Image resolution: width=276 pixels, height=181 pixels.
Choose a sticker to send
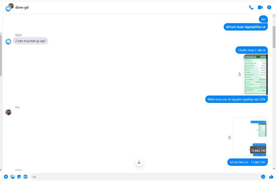click(x=19, y=177)
